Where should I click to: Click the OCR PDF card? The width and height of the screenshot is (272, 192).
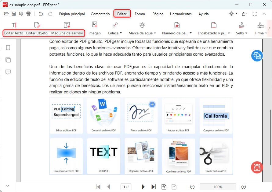103,156
